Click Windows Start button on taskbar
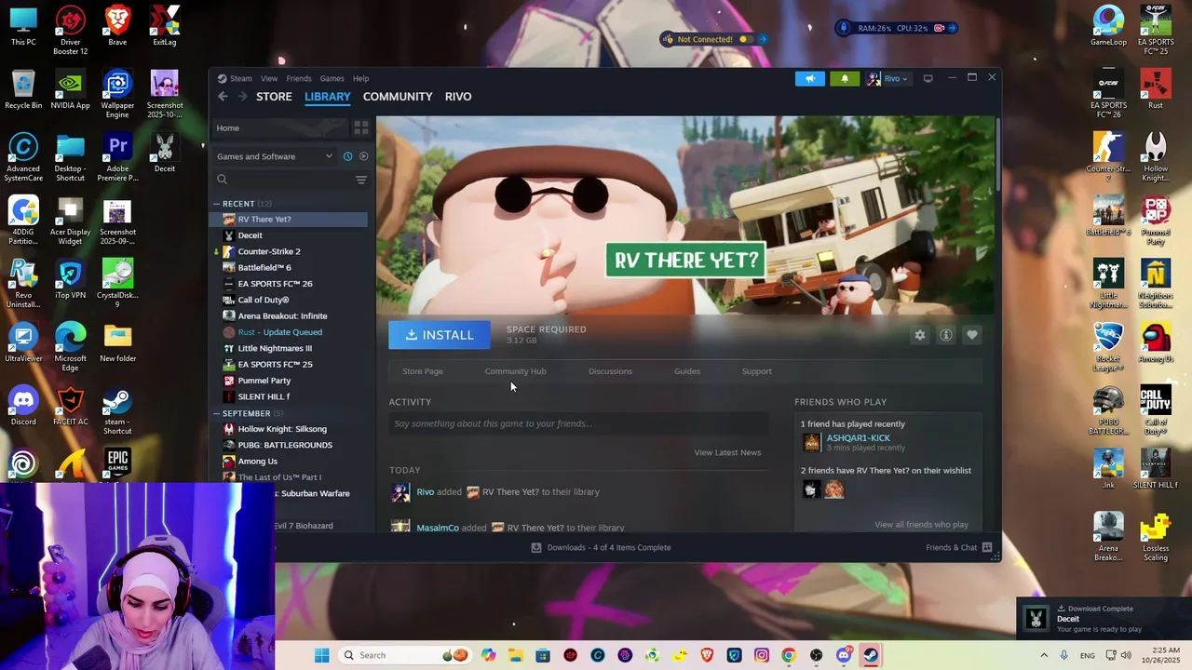The height and width of the screenshot is (670, 1192). coord(322,655)
